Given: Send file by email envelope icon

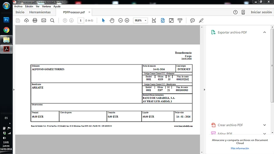Looking at the screenshot, I should [44, 21].
